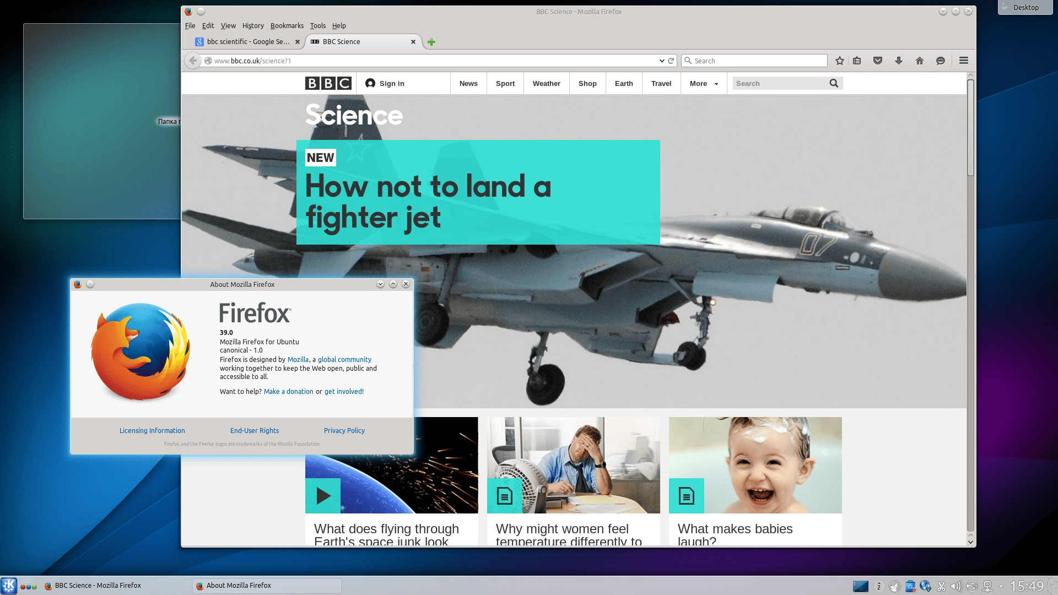This screenshot has height=595, width=1058.
Task: Open Licensing Information in About dialog
Action: (152, 431)
